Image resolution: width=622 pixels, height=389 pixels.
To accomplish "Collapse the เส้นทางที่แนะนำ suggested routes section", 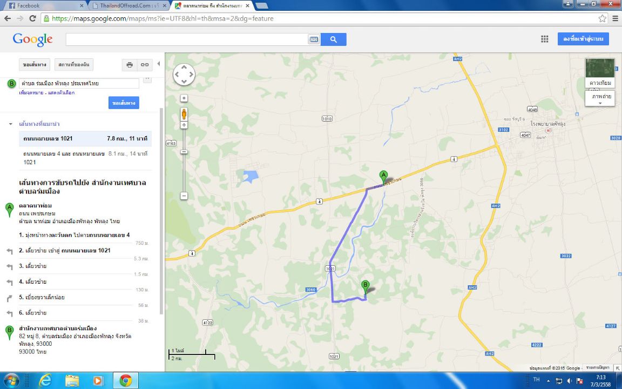I will [x=11, y=124].
